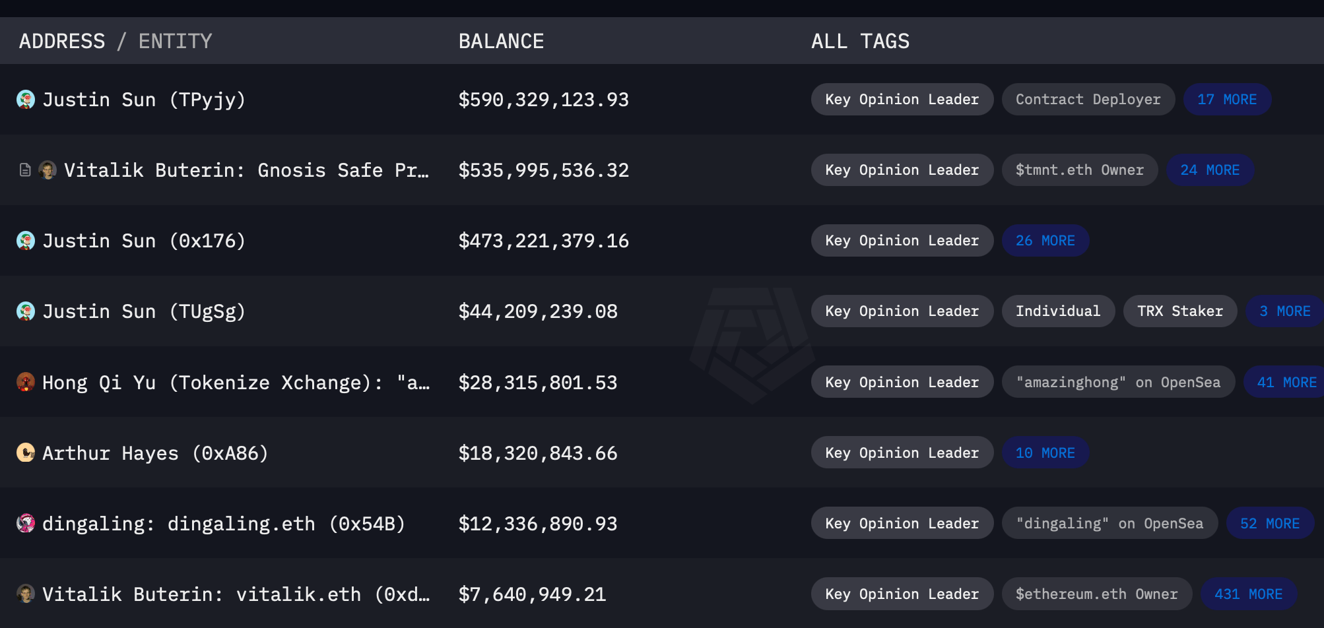The image size is (1324, 628).
Task: Open the note icon beside Vitalik Buterin: Gnosis Safe
Action: 24,170
